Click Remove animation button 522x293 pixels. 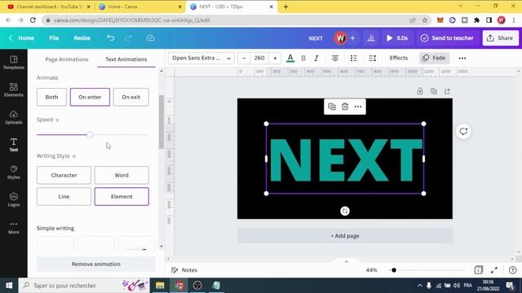tap(96, 264)
